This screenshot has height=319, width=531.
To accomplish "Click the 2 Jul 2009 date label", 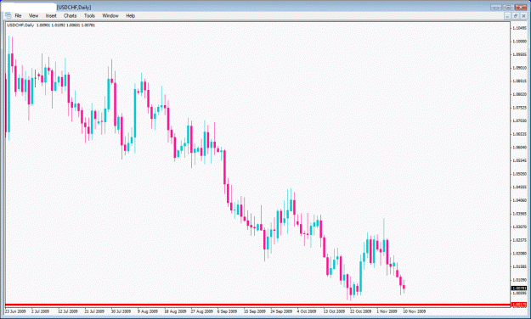I will 40,311.
